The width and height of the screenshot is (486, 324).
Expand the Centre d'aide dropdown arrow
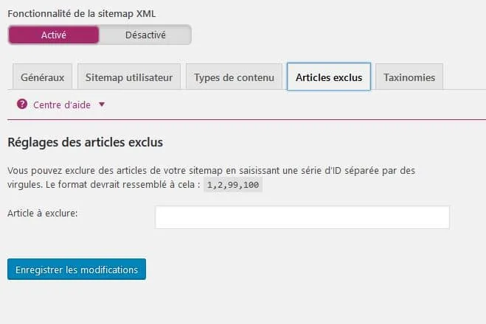[102, 105]
